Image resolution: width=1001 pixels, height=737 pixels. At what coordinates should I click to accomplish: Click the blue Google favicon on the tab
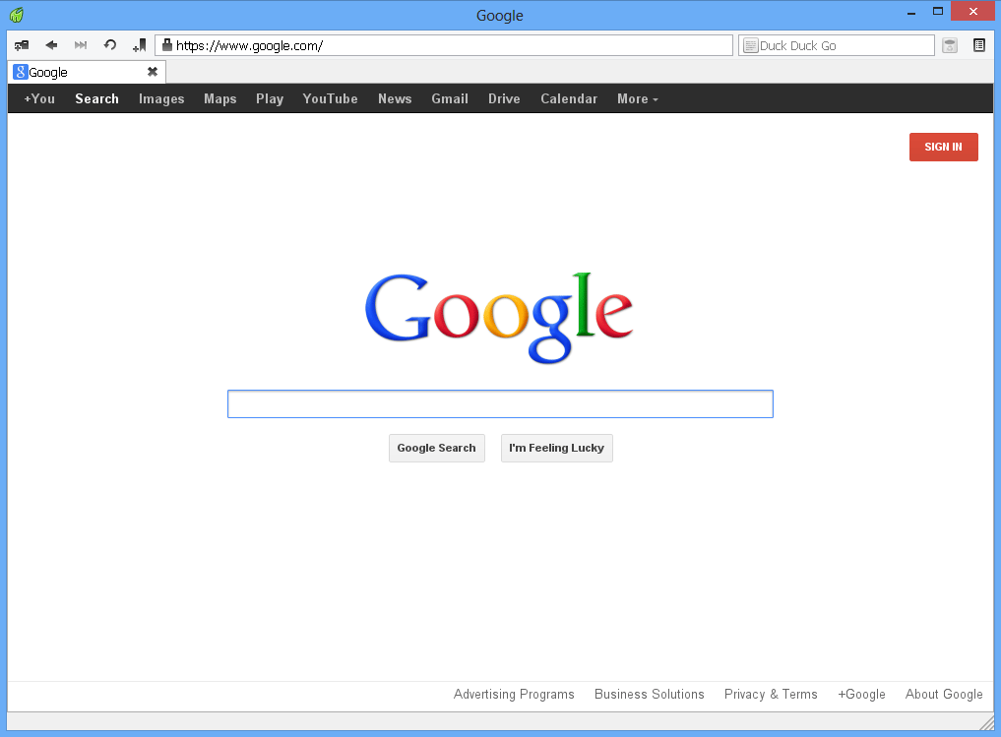point(21,72)
